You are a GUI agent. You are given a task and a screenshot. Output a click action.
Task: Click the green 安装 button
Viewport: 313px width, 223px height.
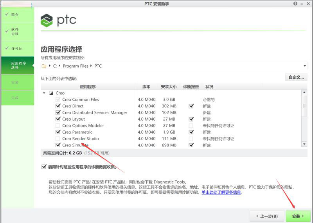click(x=298, y=216)
